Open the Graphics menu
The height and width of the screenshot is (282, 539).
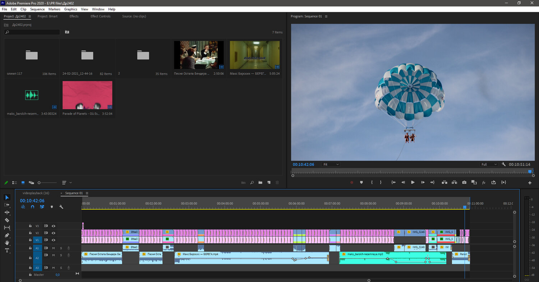(71, 9)
